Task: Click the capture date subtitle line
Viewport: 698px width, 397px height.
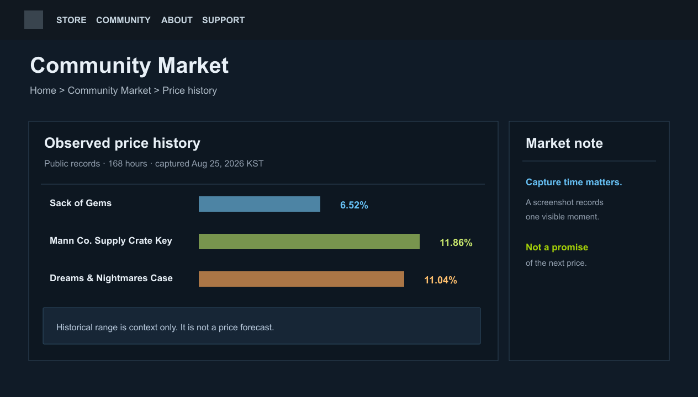Action: pos(154,164)
